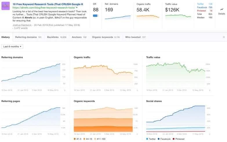Click the green Traffic value sparkline
227x142 pixels.
click(178, 16)
